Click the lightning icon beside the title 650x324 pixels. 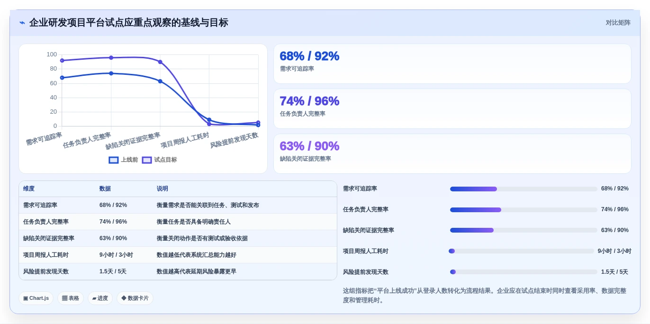click(x=22, y=22)
